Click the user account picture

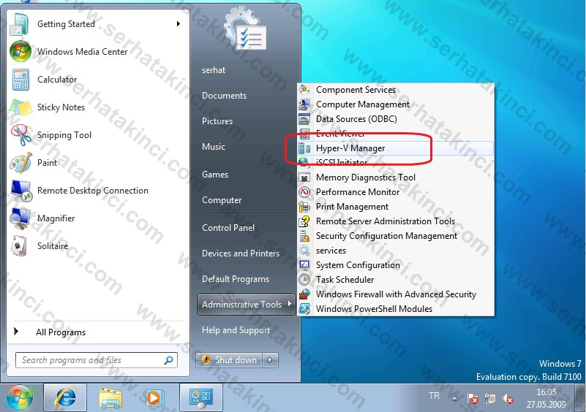(x=245, y=28)
